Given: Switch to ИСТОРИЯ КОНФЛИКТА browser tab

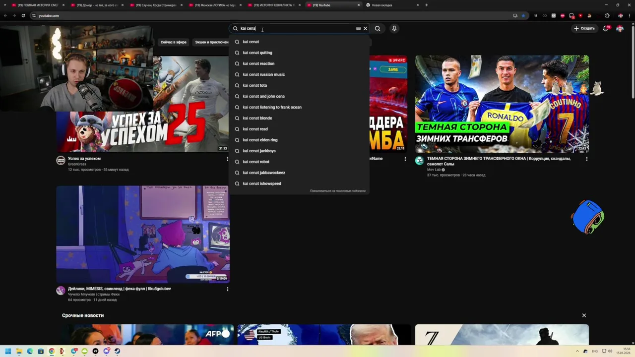Looking at the screenshot, I should (274, 5).
